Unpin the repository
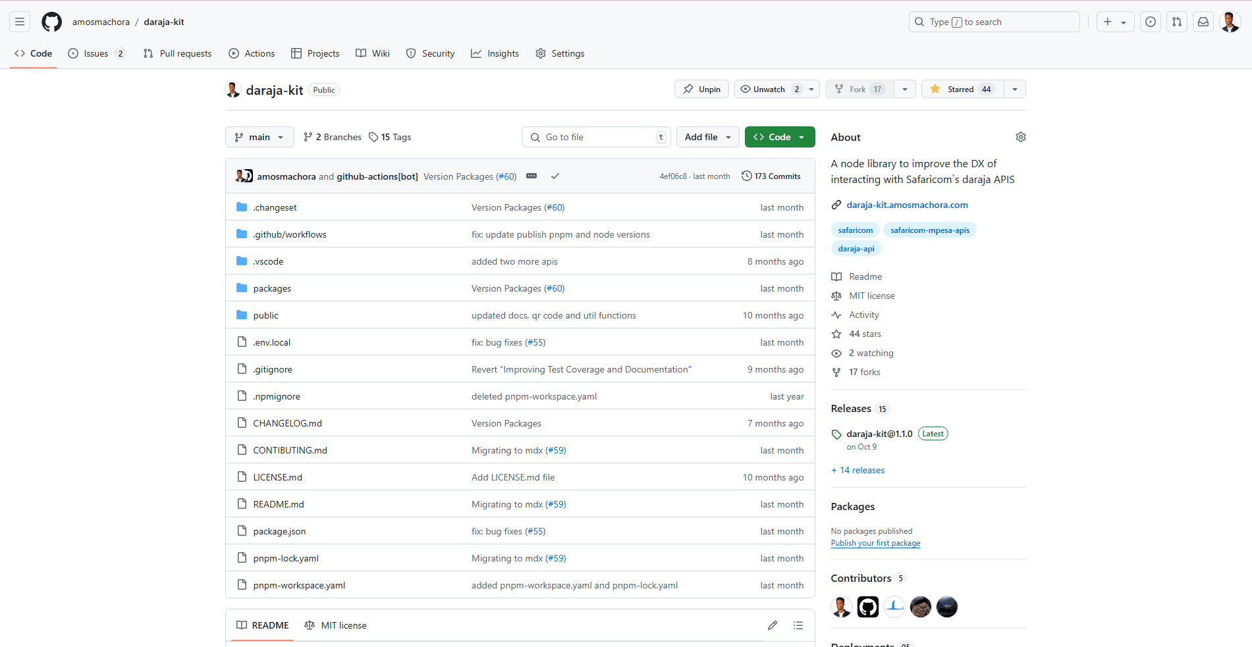The image size is (1252, 647). pos(701,90)
